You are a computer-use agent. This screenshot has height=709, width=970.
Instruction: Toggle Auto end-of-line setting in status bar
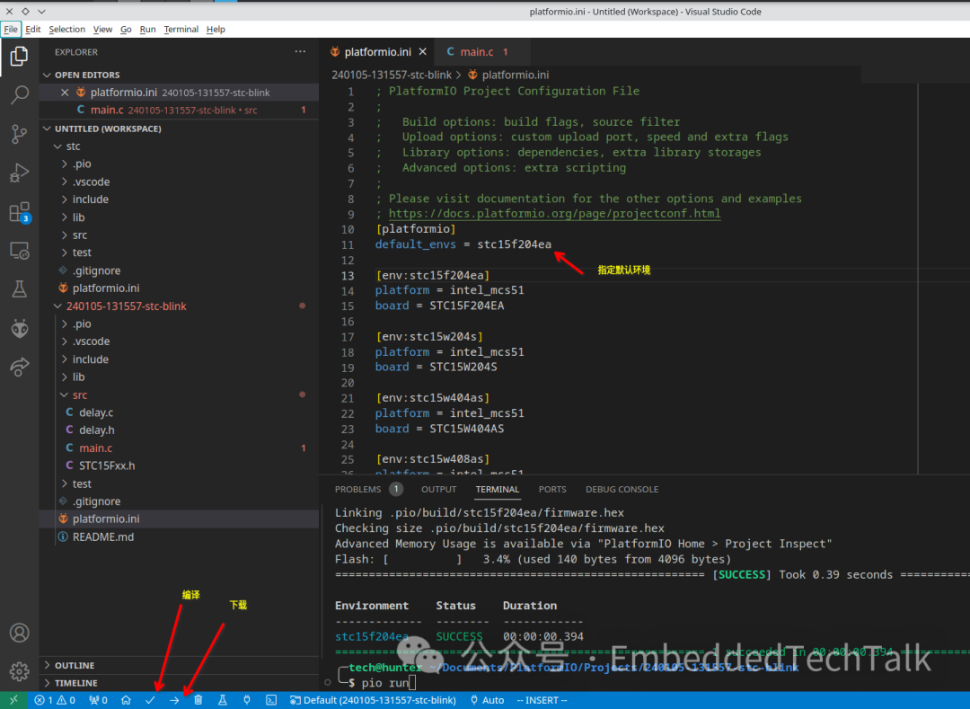point(486,699)
